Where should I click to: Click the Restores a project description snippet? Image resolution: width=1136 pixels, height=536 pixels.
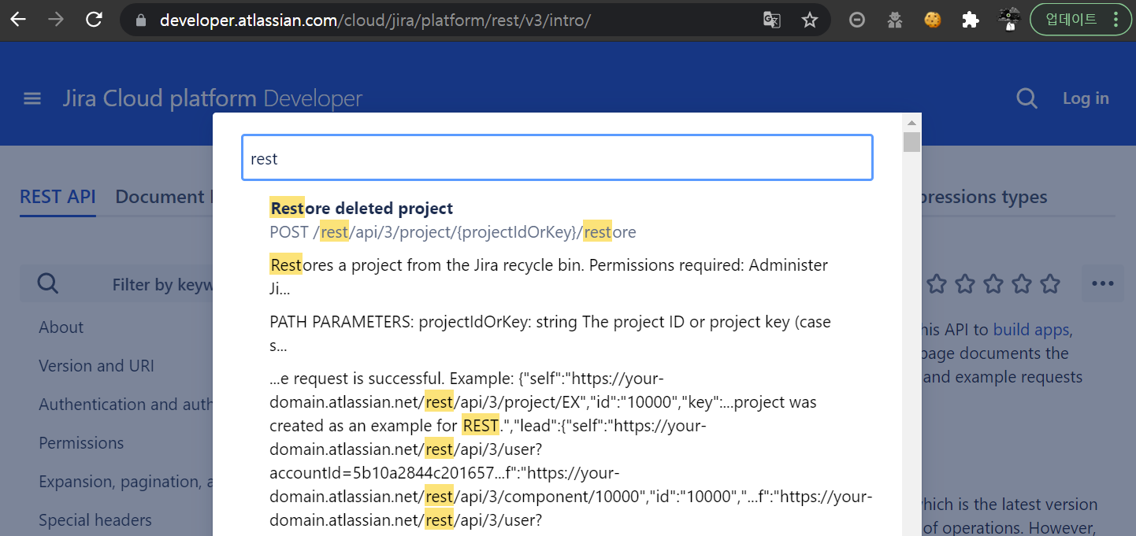tap(548, 277)
